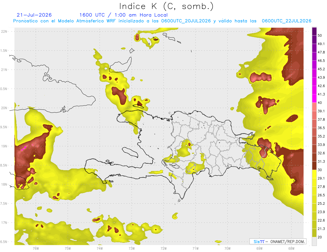Click the color scale value "31.3"
The image size is (327, 252).
click(x=322, y=161)
